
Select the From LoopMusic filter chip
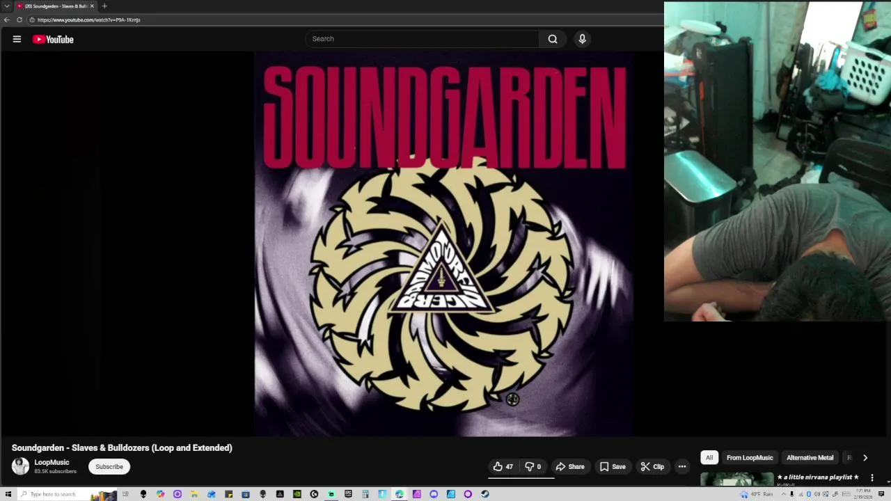point(750,457)
